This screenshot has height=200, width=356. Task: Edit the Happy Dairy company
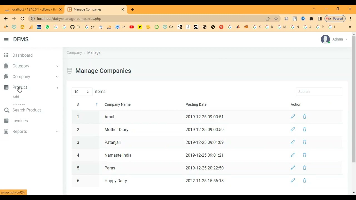coord(293,181)
